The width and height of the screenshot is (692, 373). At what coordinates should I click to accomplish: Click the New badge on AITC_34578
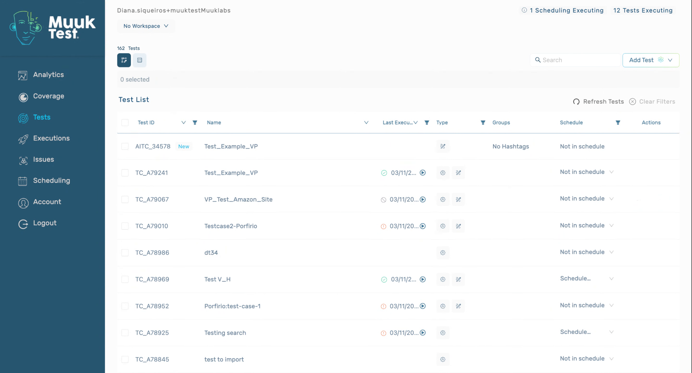pos(184,147)
